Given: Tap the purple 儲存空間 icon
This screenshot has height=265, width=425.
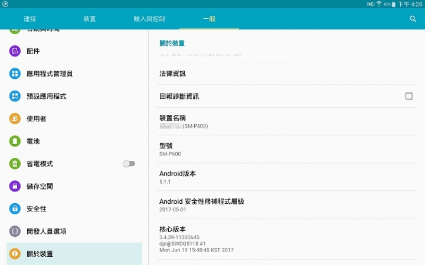Looking at the screenshot, I should click(x=15, y=186).
